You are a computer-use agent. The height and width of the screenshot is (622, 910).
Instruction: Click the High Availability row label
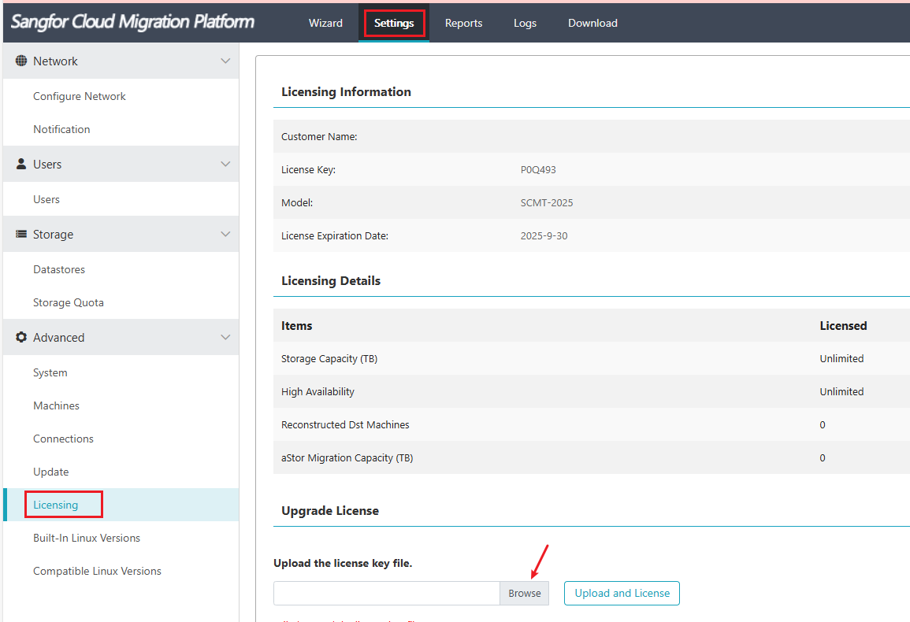318,392
